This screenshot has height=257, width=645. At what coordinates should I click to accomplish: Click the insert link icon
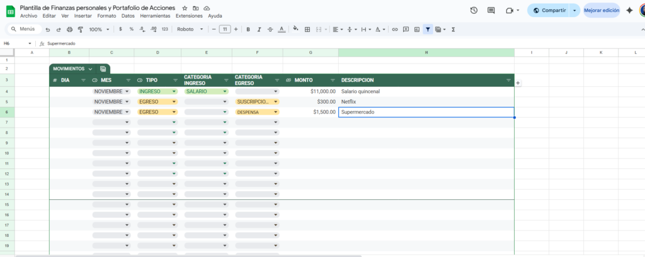(x=395, y=29)
